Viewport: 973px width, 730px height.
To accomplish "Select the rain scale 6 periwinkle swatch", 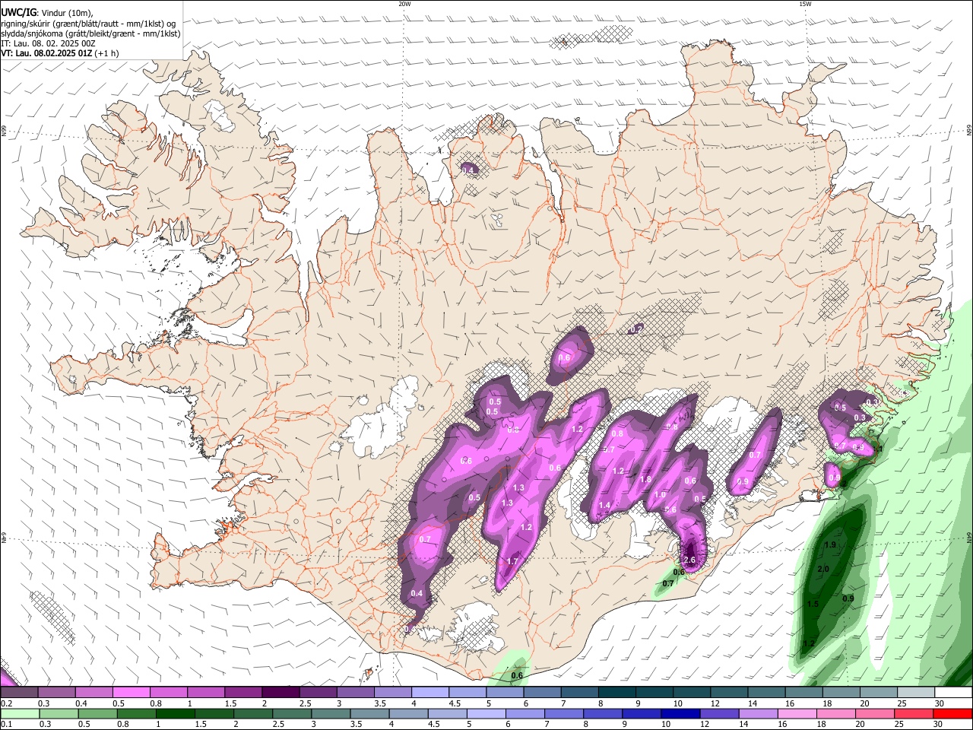I will click(525, 713).
